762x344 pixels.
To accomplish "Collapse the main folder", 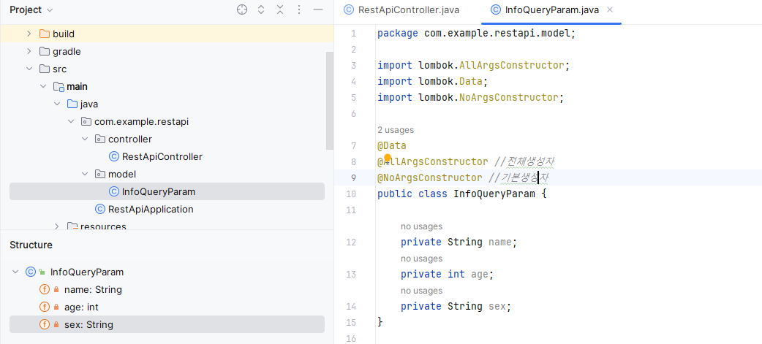I will 42,86.
